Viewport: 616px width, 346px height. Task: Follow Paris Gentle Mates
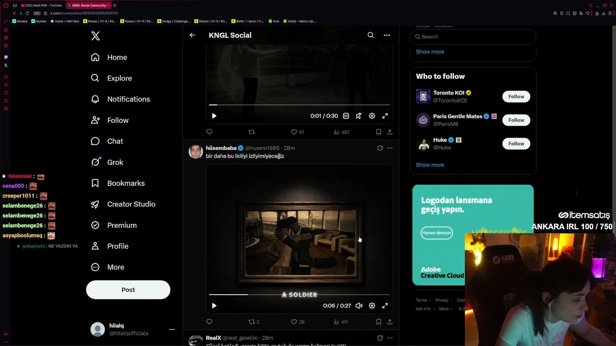(516, 120)
